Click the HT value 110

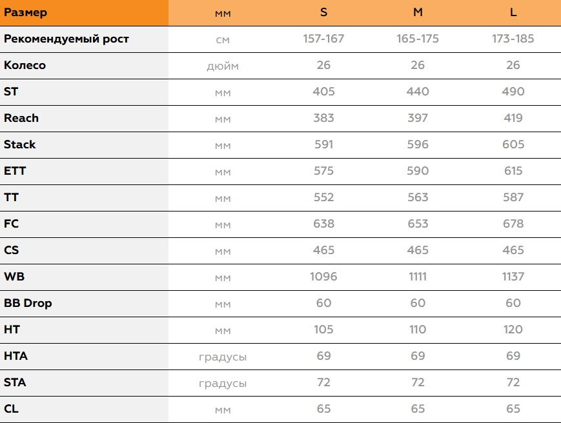[418, 330]
